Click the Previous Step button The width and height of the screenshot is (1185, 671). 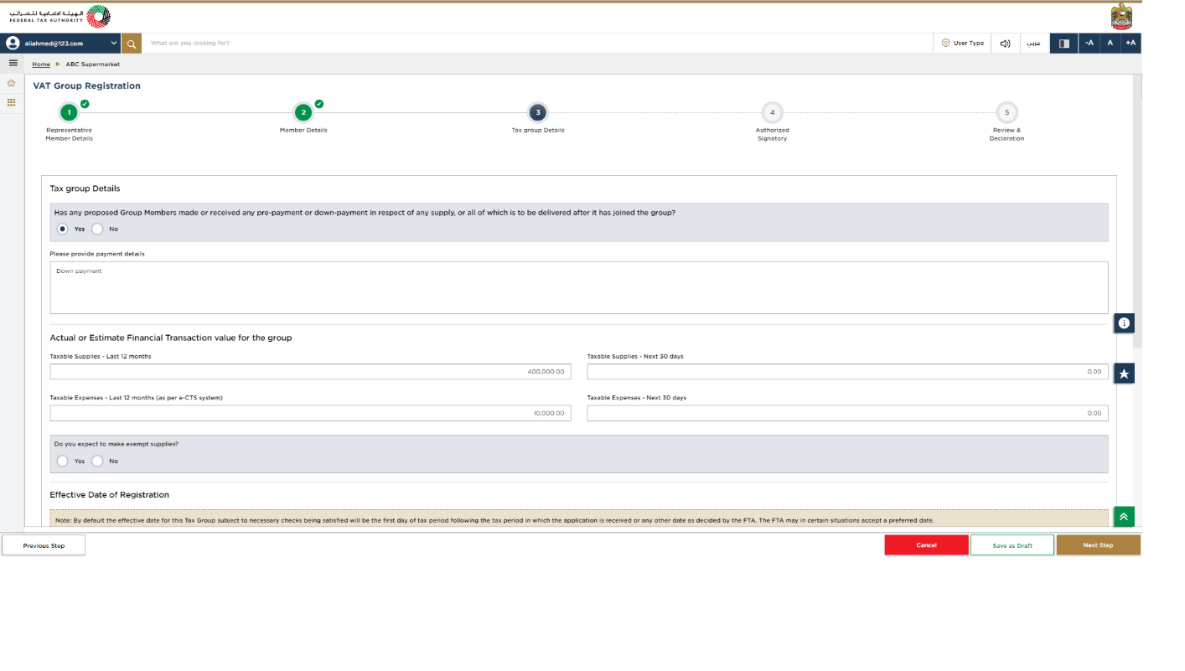44,545
